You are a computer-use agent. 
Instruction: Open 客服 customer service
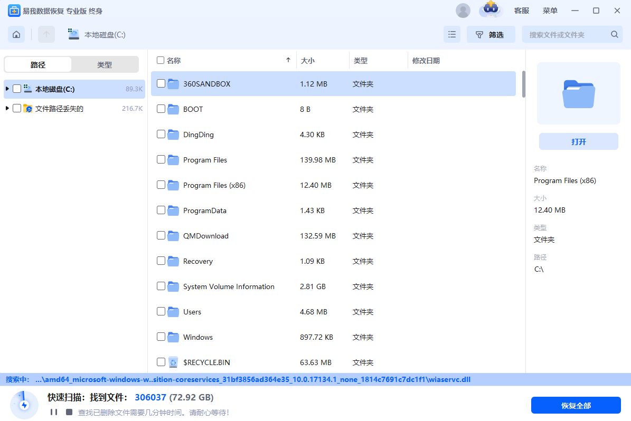[x=522, y=11]
